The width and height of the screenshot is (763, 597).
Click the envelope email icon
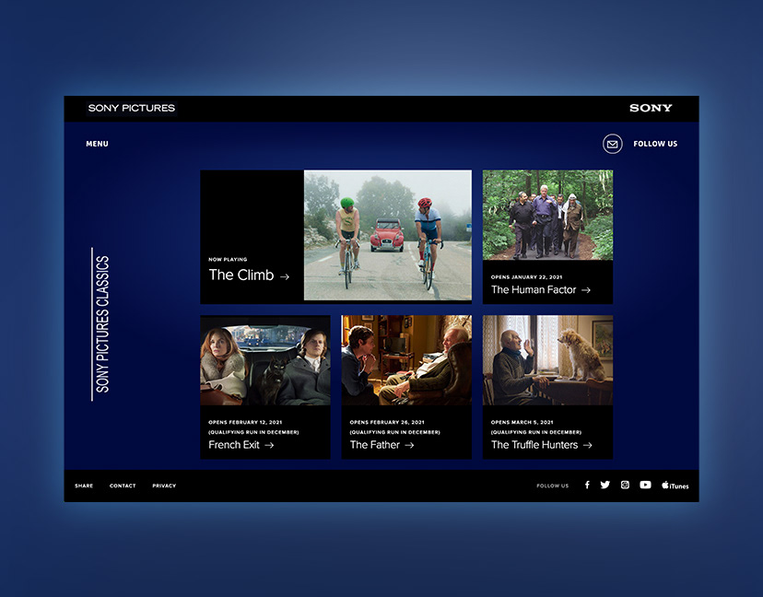pos(612,144)
